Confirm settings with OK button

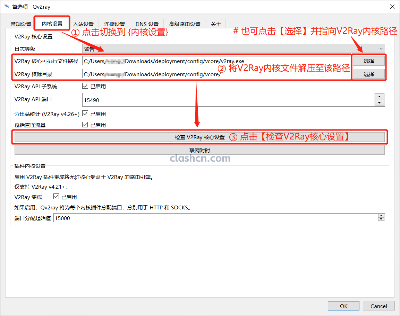click(343, 306)
